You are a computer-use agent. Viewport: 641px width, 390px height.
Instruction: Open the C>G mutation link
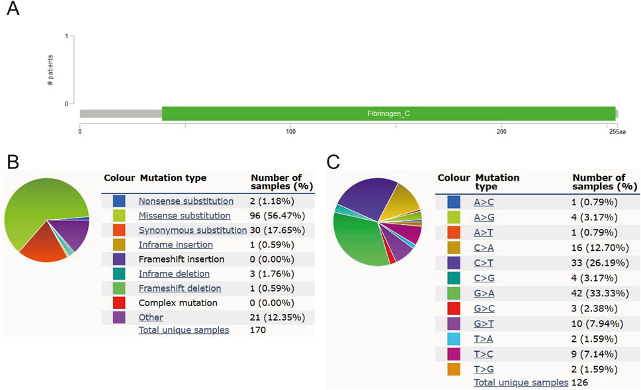click(x=484, y=278)
